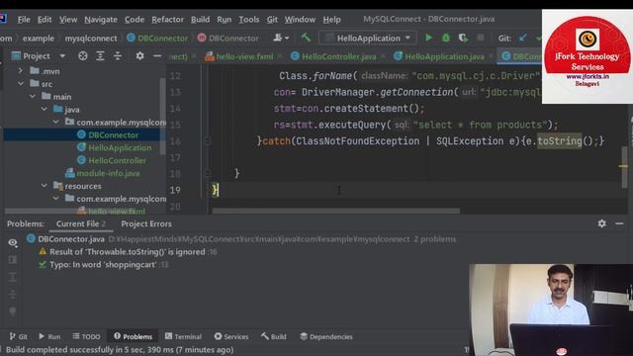Click Git update project arrow

tap(523, 38)
